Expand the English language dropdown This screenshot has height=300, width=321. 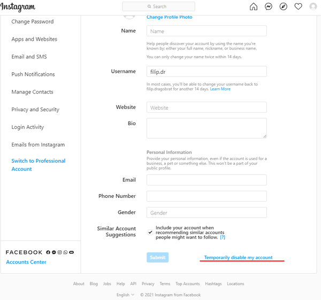[125, 295]
